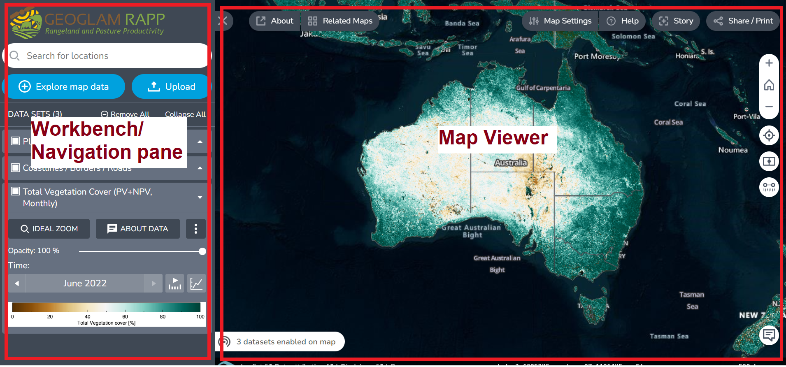Open the Map Settings menu
This screenshot has height=367, width=786.
[x=560, y=21]
